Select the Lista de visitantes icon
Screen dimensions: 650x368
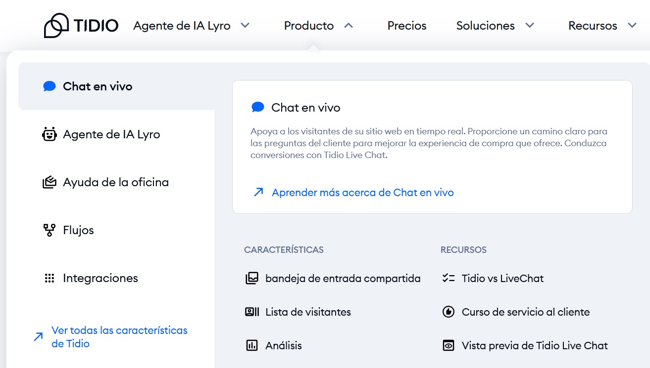coord(251,312)
